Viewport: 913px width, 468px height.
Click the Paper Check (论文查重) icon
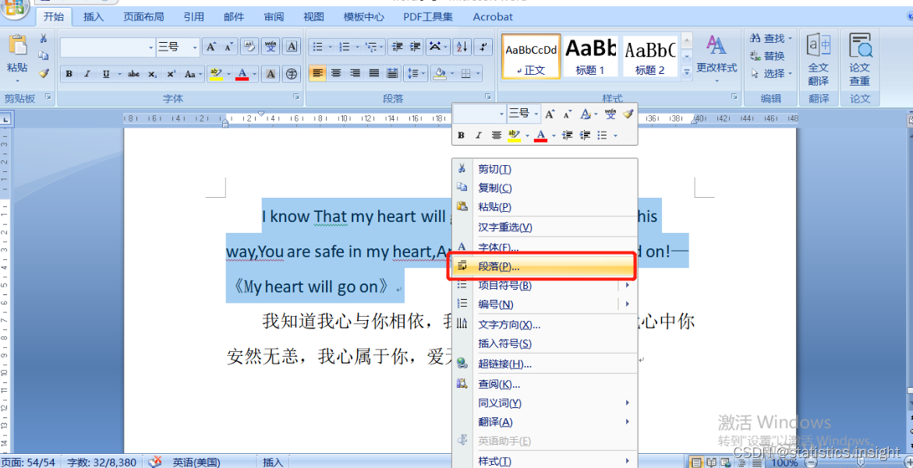coord(859,59)
